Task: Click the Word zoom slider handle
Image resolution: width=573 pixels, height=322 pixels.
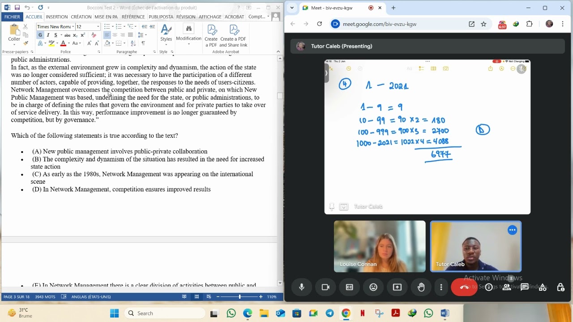Action: click(x=239, y=297)
